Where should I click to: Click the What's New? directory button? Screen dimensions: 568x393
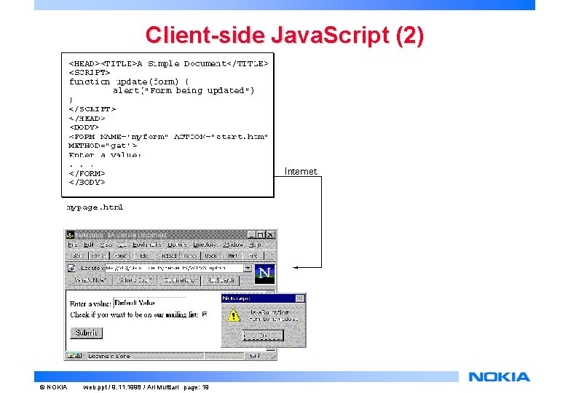click(90, 280)
